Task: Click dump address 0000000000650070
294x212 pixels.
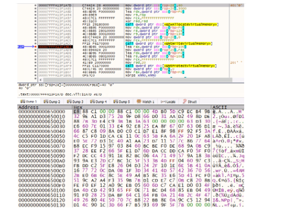Action: click(x=42, y=146)
